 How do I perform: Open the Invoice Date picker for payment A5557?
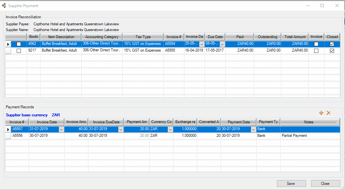(61, 129)
